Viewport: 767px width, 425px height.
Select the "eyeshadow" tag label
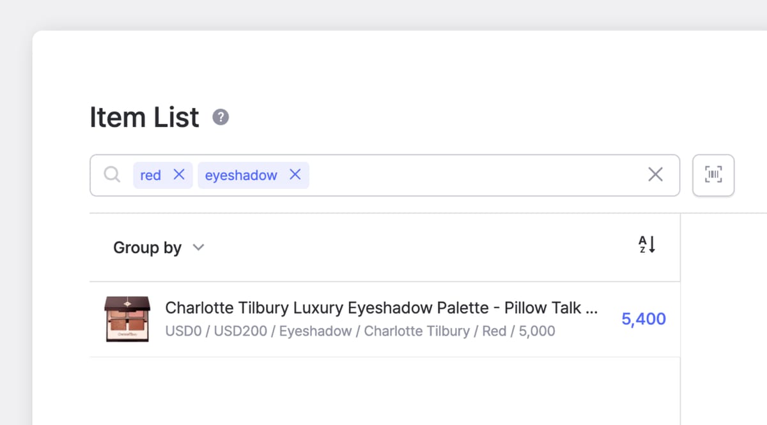(x=241, y=175)
